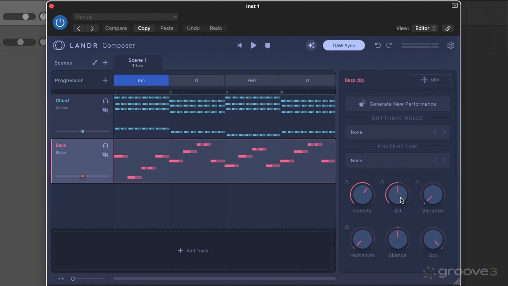Viewport: 508px width, 286px height.
Task: Select the Am chord block
Action: pos(141,80)
